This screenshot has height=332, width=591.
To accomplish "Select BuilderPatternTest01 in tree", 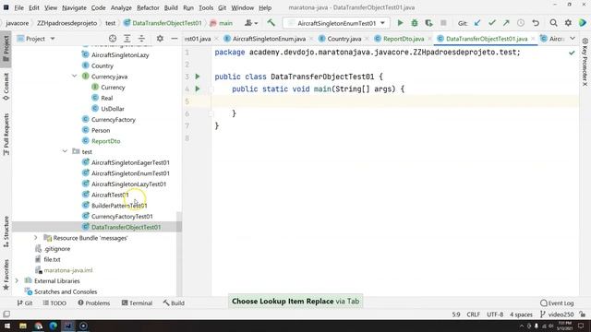I will tap(119, 206).
